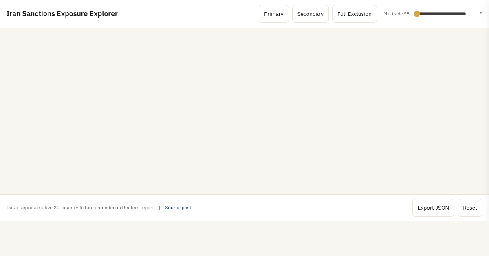The image size is (489, 256).
Task: Enable the Full Exclusion filter
Action: [355, 14]
